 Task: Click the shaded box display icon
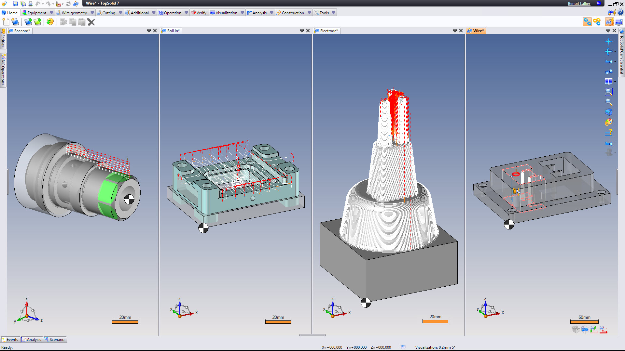tap(608, 111)
